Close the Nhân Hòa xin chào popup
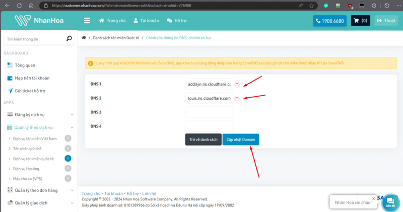Viewport: 403px width, 212px height. tap(373, 198)
